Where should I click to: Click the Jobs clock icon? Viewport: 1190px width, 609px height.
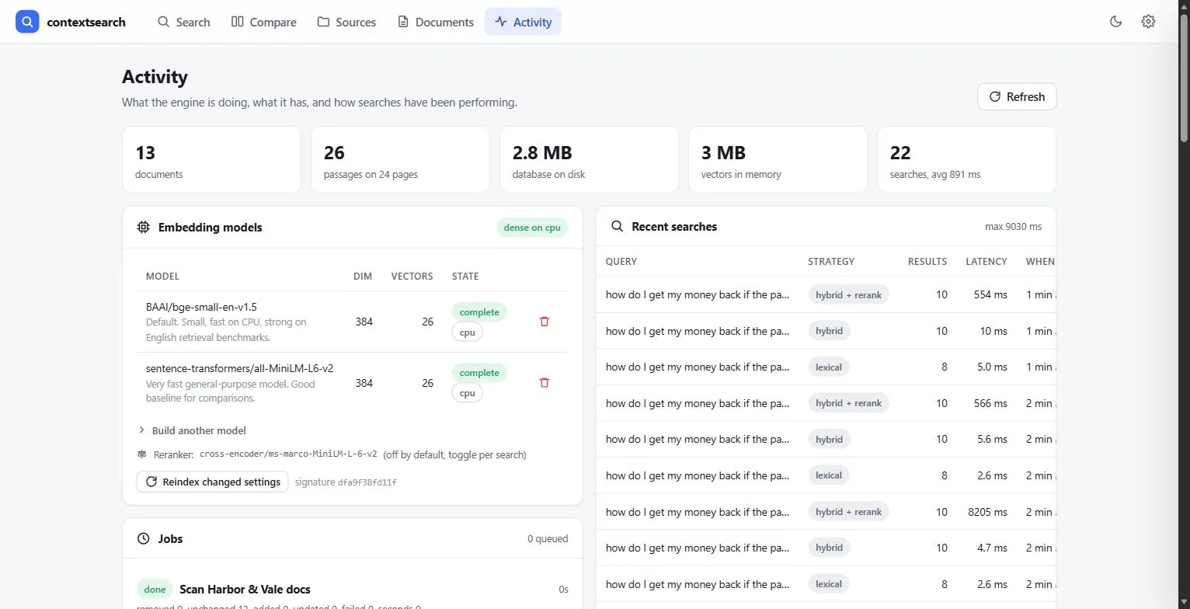[x=143, y=539]
